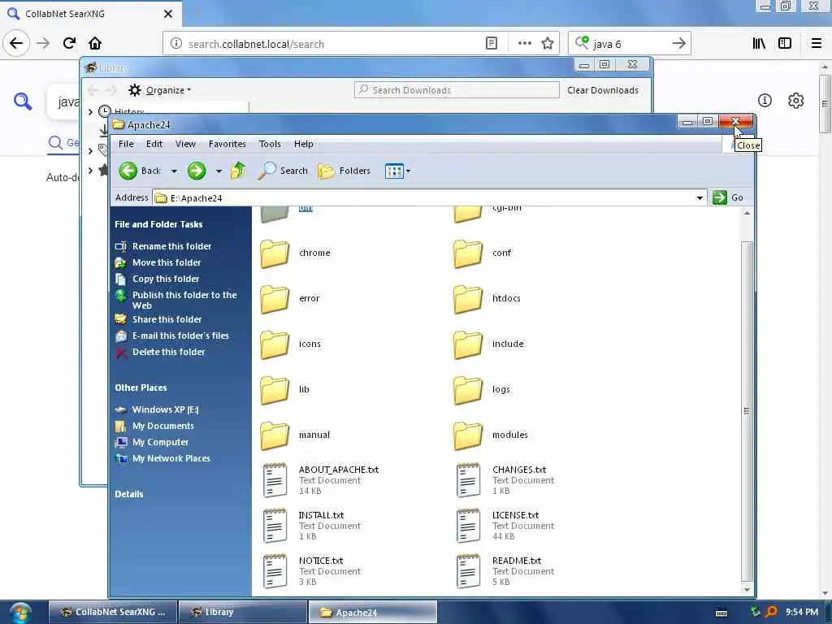Screen dimensions: 832x624
Task: Expand the Back history dropdown arrow
Action: click(174, 171)
